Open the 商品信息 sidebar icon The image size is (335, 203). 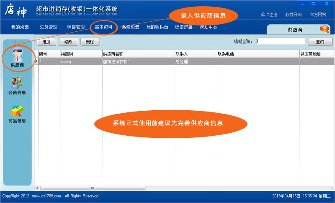click(17, 114)
